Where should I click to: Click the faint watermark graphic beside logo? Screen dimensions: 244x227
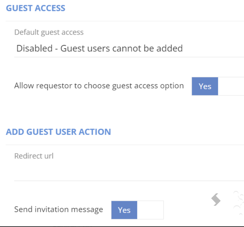point(238,203)
